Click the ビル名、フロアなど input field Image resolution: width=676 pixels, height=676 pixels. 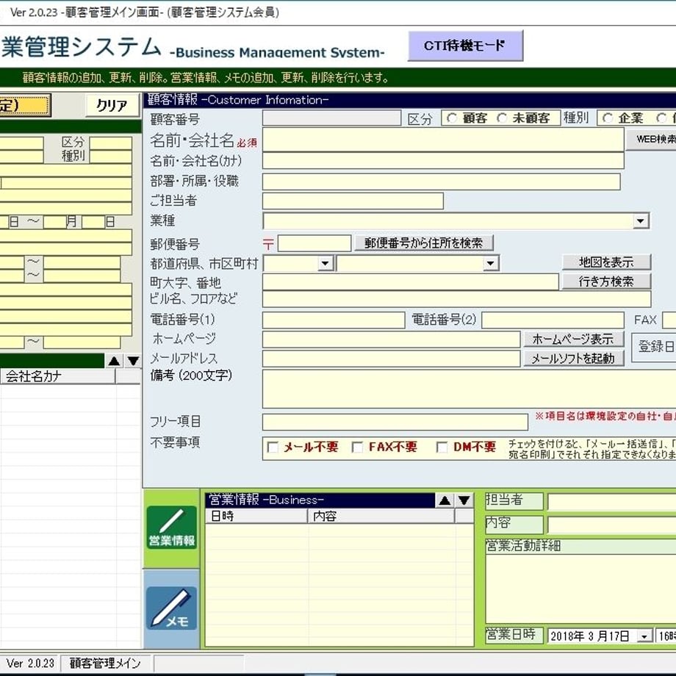456,299
